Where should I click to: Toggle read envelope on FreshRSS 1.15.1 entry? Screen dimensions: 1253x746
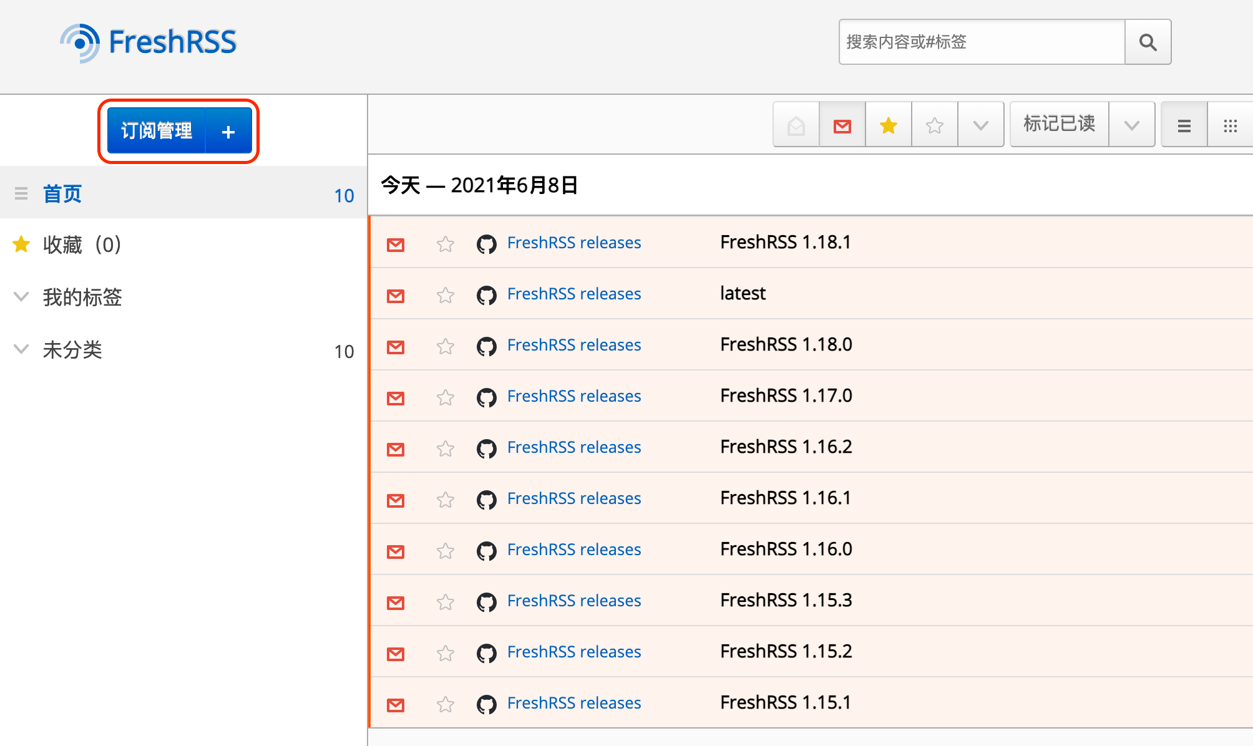tap(396, 705)
